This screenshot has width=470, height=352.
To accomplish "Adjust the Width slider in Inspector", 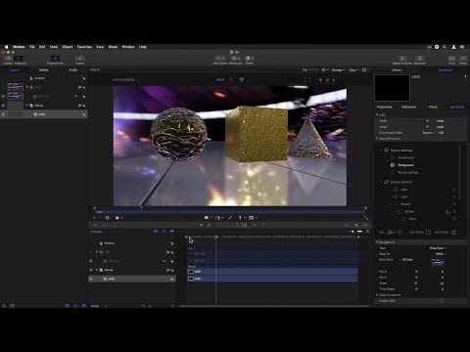I will (x=427, y=121).
